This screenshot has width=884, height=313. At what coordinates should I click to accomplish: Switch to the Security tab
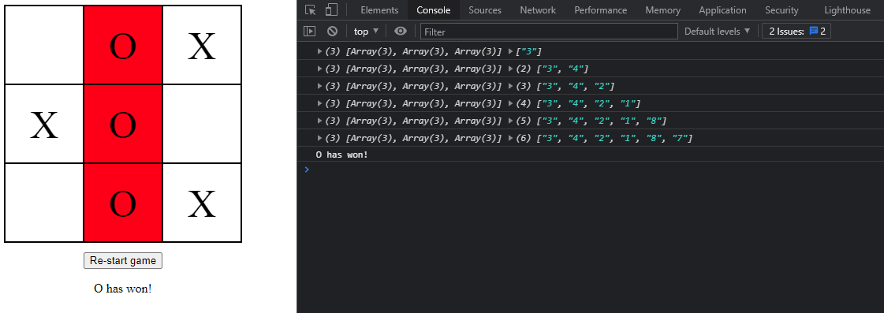pyautogui.click(x=781, y=10)
